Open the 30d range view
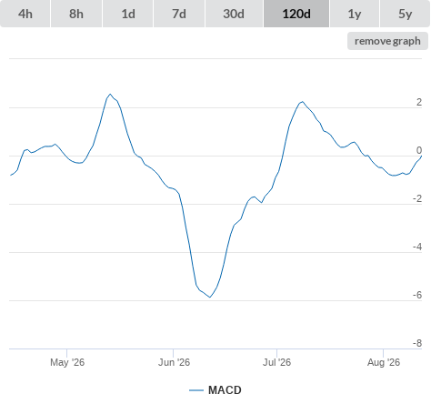This screenshot has width=431, height=414. (234, 14)
